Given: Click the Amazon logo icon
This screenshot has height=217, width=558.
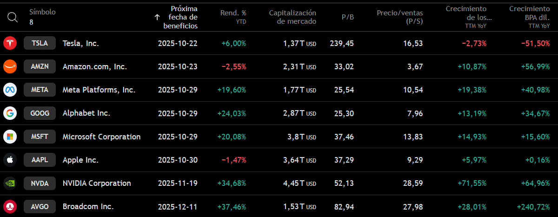Looking at the screenshot, I should point(10,66).
